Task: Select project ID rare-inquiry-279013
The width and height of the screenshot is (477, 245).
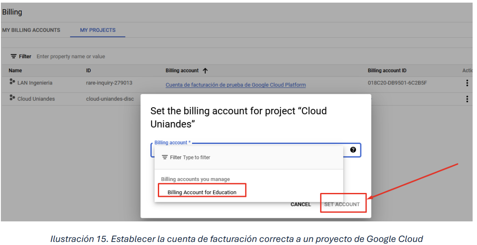Action: 109,83
